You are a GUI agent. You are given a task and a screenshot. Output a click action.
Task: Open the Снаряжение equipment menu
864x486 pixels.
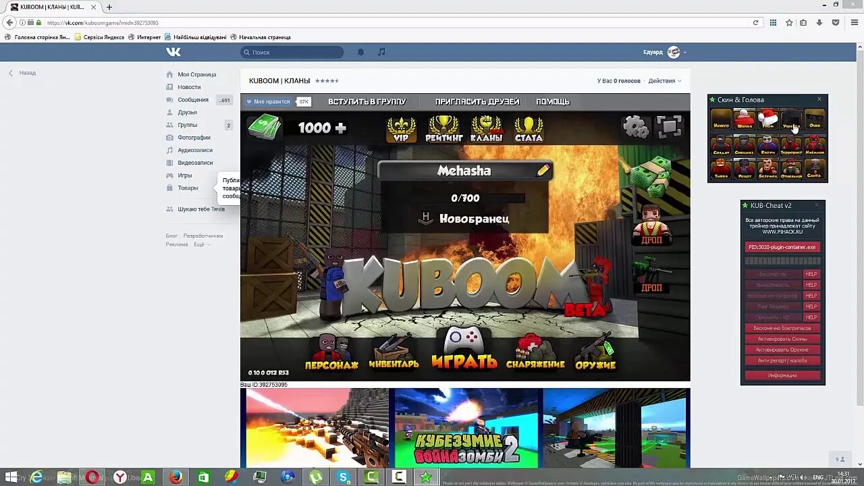click(x=535, y=352)
